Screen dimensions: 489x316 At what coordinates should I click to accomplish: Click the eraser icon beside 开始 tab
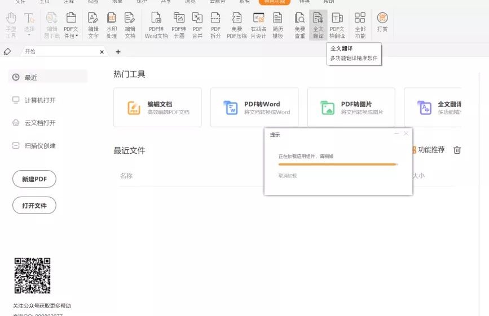(x=7, y=52)
